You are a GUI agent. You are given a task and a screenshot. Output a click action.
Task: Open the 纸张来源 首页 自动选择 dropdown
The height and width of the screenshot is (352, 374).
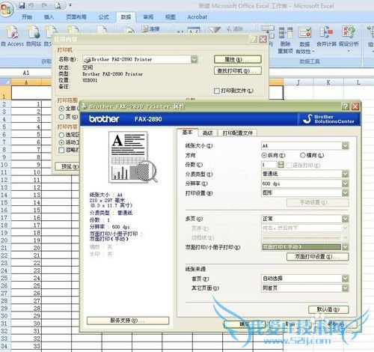pos(346,279)
